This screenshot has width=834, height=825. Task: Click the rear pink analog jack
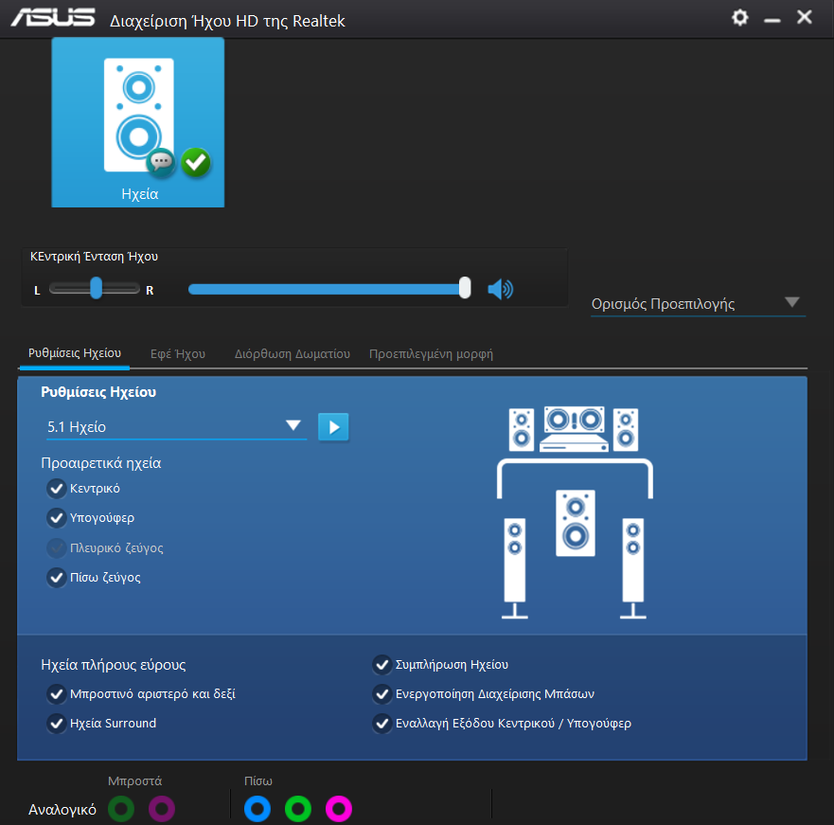(339, 809)
